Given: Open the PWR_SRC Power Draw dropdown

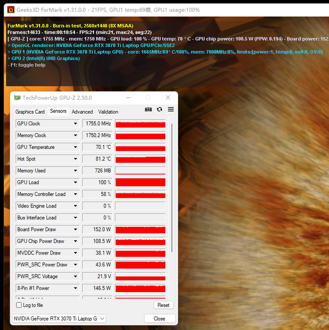Looking at the screenshot, I should [x=75, y=265].
